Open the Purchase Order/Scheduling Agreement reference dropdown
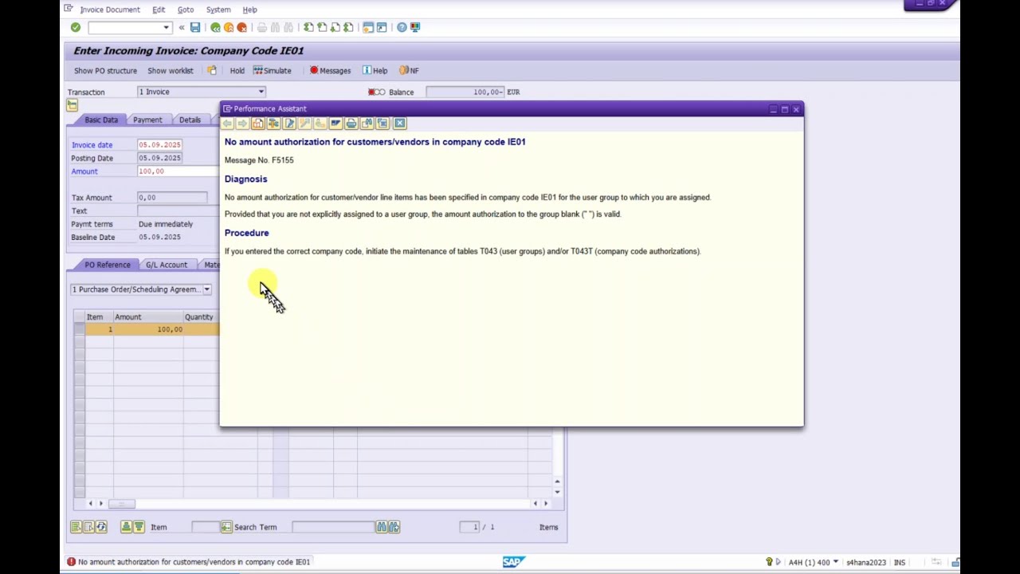Viewport: 1020px width, 574px height. click(206, 289)
